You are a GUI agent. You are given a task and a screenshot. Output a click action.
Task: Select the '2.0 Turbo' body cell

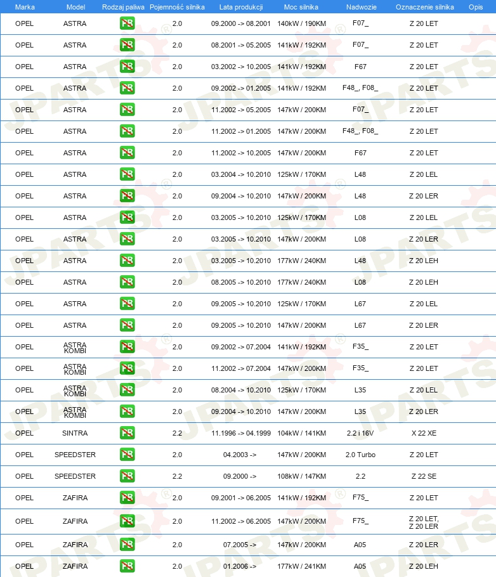(x=360, y=455)
